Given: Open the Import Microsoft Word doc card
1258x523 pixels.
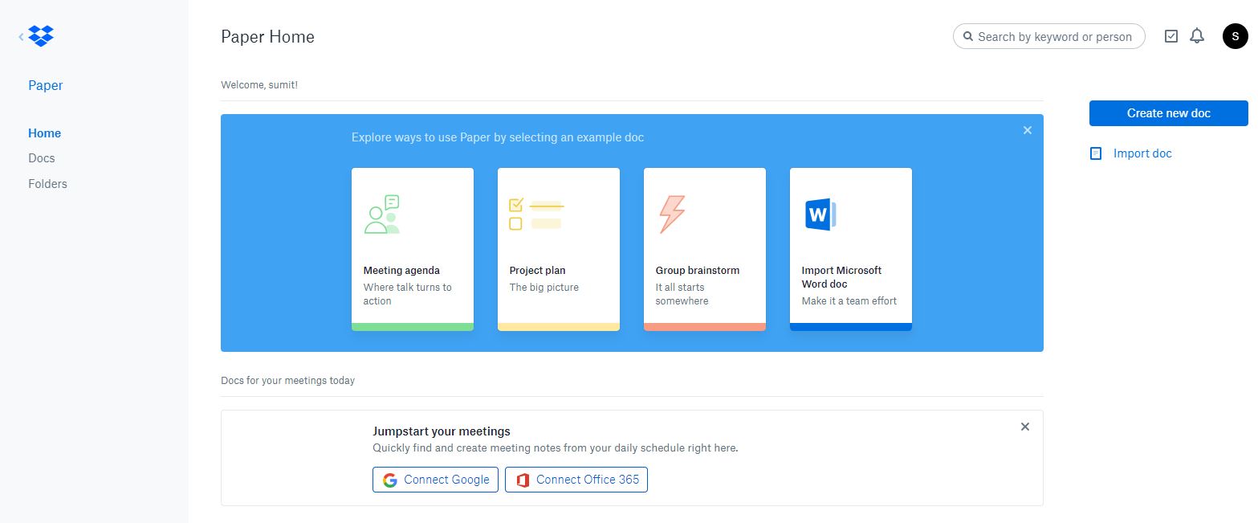Looking at the screenshot, I should pos(851,249).
